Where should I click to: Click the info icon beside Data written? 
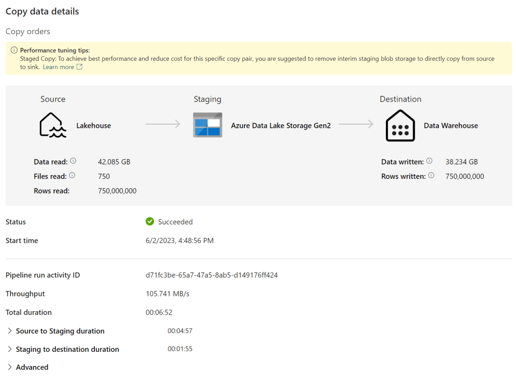tap(429, 161)
